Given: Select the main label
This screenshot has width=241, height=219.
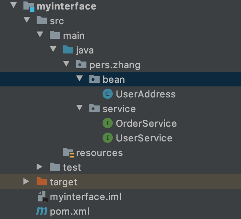Looking at the screenshot, I should (x=74, y=36).
